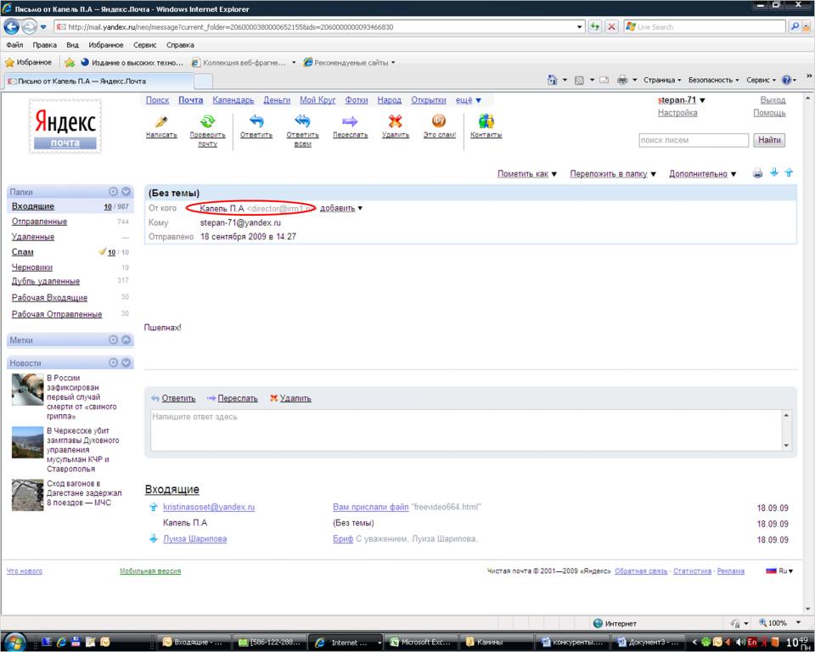Click the print icon above message
Image resolution: width=815 pixels, height=652 pixels.
pos(757,173)
